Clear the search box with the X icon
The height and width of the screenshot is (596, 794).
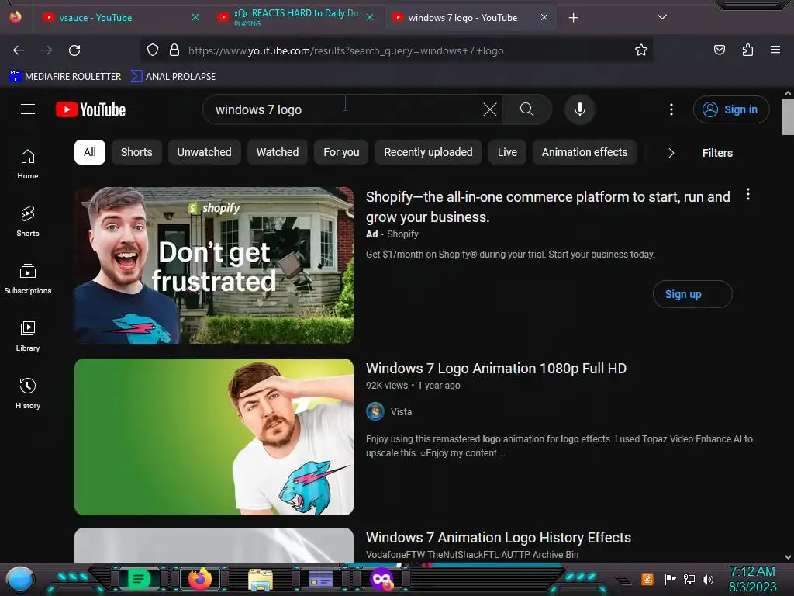pos(490,109)
